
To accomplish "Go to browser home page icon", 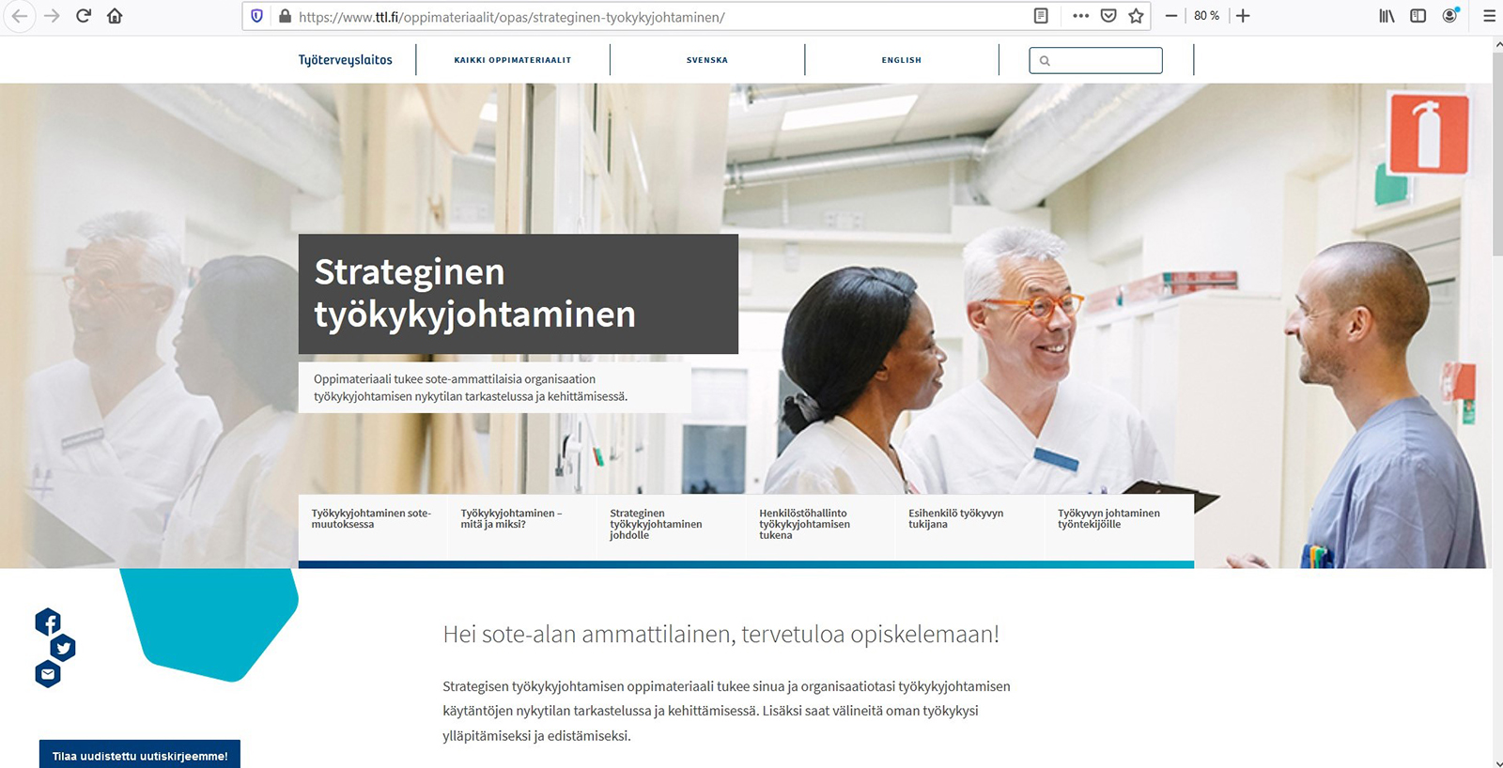I will pos(115,16).
